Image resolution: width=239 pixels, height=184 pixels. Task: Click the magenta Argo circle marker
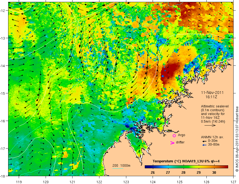174,136
